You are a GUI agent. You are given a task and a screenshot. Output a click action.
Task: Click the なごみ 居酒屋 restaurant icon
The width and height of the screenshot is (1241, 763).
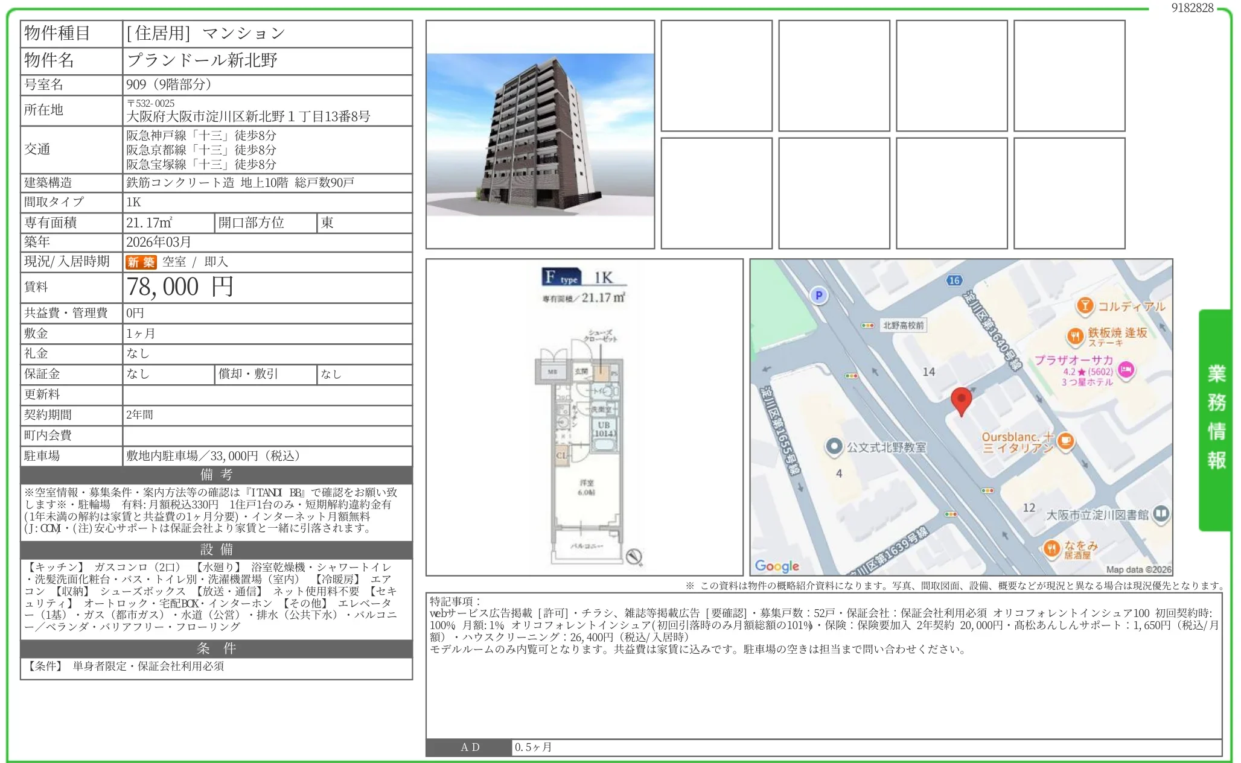tap(1051, 548)
